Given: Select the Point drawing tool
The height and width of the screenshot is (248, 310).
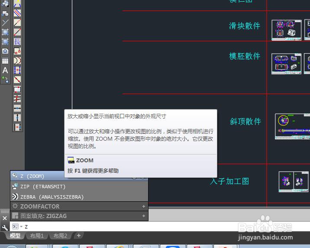Looking at the screenshot, I should (x=5, y=23).
